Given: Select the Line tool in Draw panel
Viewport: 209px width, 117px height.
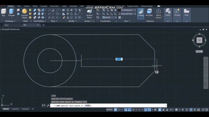Looking at the screenshot, I should pyautogui.click(x=53, y=14).
